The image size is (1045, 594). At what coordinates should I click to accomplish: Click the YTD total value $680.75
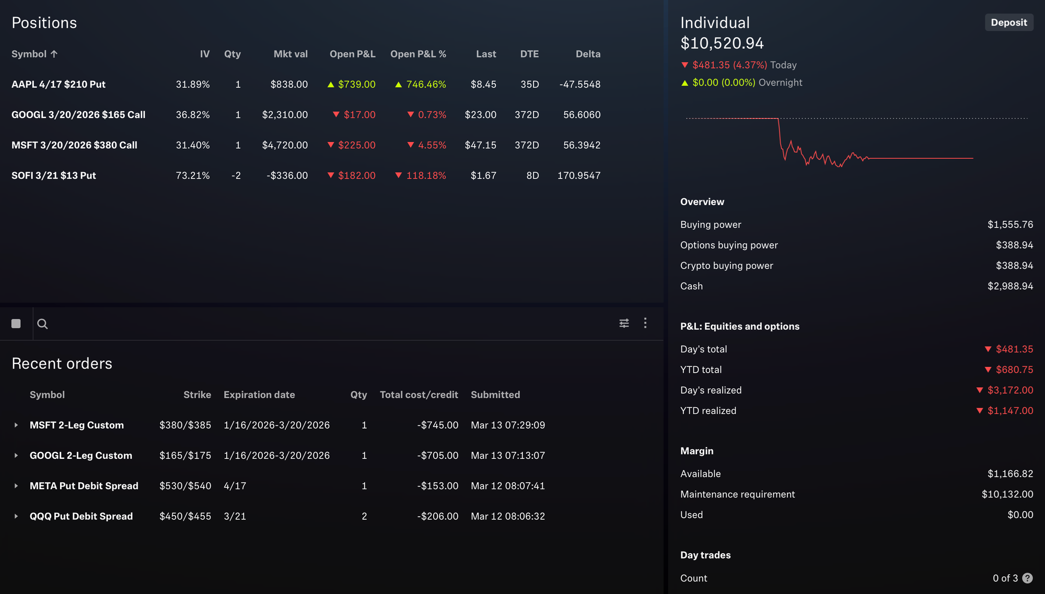[1014, 370]
